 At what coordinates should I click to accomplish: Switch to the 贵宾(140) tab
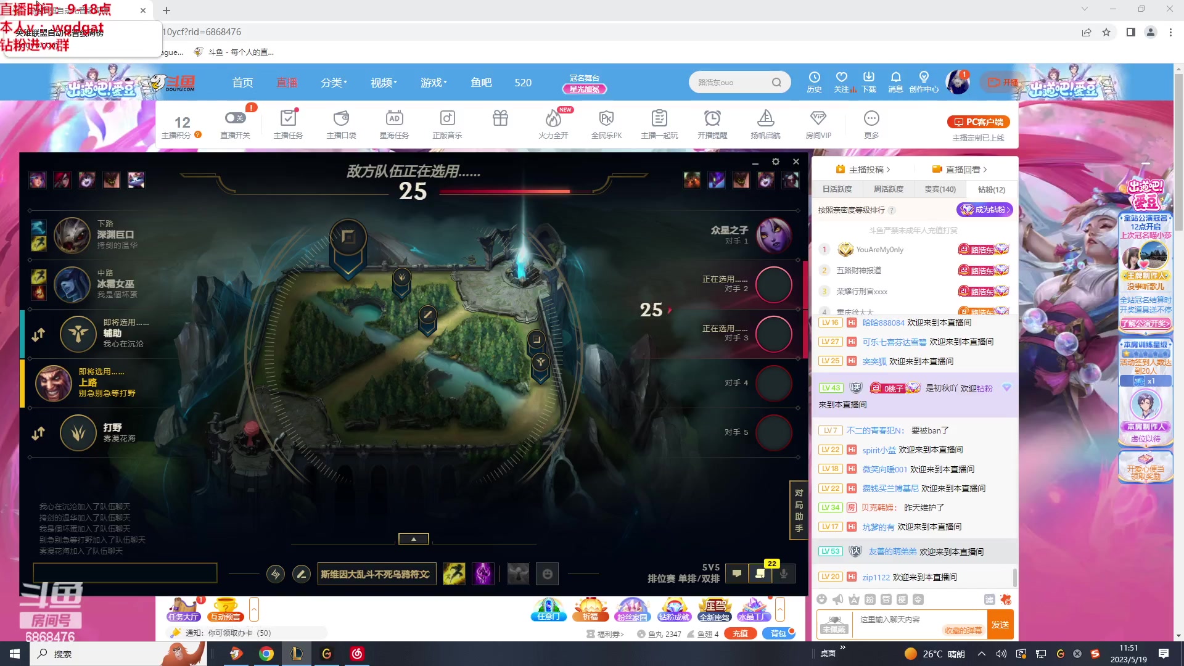pyautogui.click(x=940, y=189)
